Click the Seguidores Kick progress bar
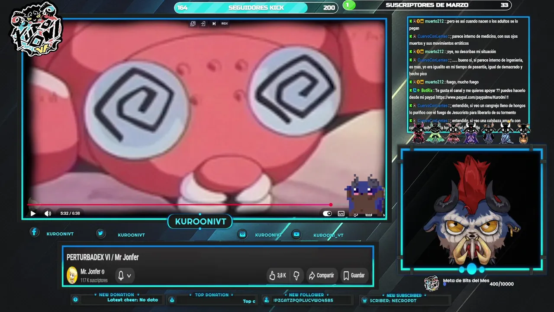 point(256,7)
